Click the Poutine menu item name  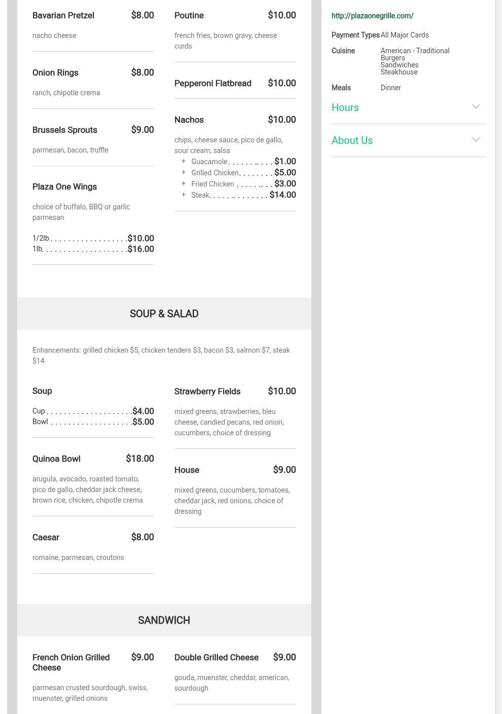189,16
